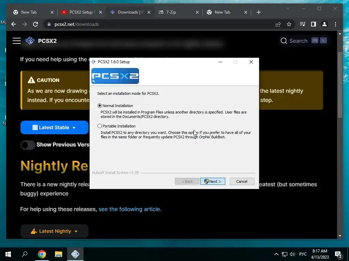Open Latest Nightly dropdown button
349x261 pixels.
pos(54,231)
